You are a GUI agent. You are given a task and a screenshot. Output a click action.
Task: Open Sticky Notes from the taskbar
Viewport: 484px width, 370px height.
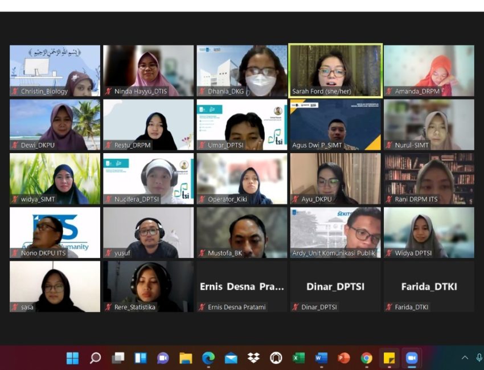pyautogui.click(x=389, y=358)
